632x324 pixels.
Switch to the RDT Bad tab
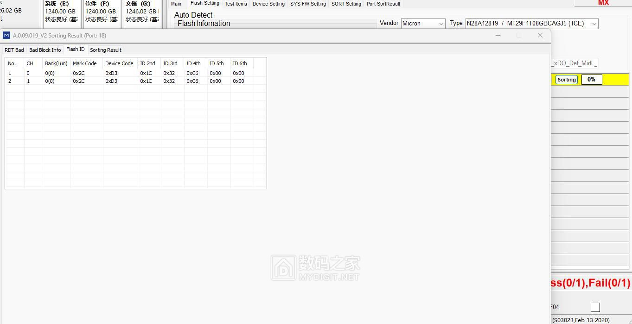[x=14, y=50]
